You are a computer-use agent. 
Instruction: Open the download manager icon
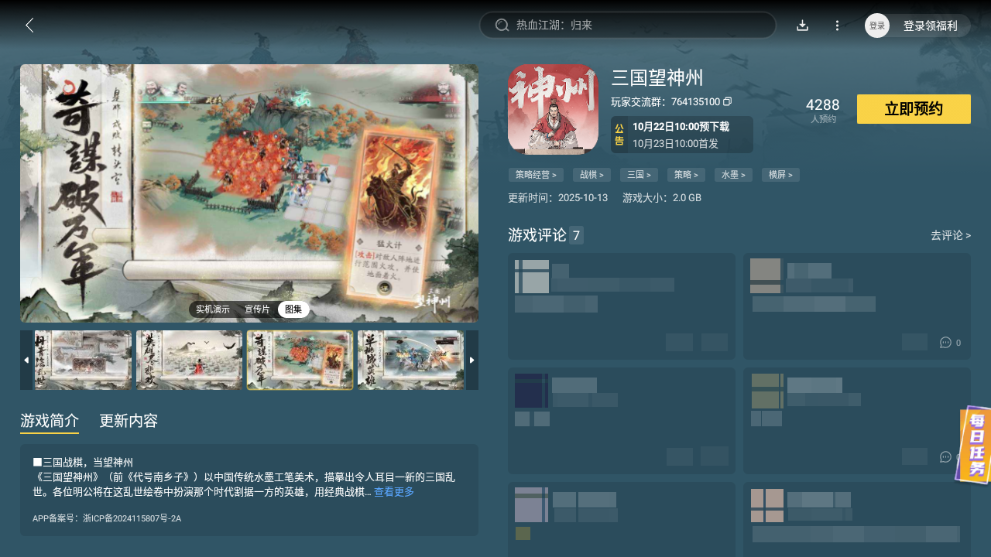[802, 25]
